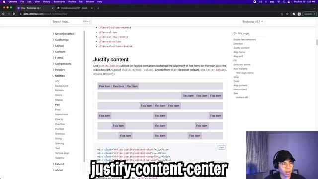The width and height of the screenshot is (318, 179).
Task: Open the Borders utilities link
Action: click(59, 90)
